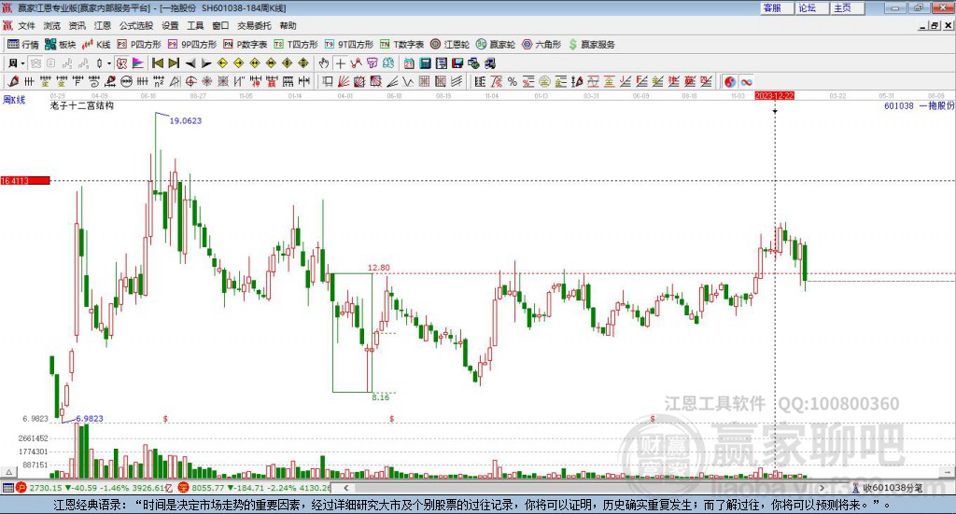Open the 江恩轮 Gann wheel

tap(450, 45)
